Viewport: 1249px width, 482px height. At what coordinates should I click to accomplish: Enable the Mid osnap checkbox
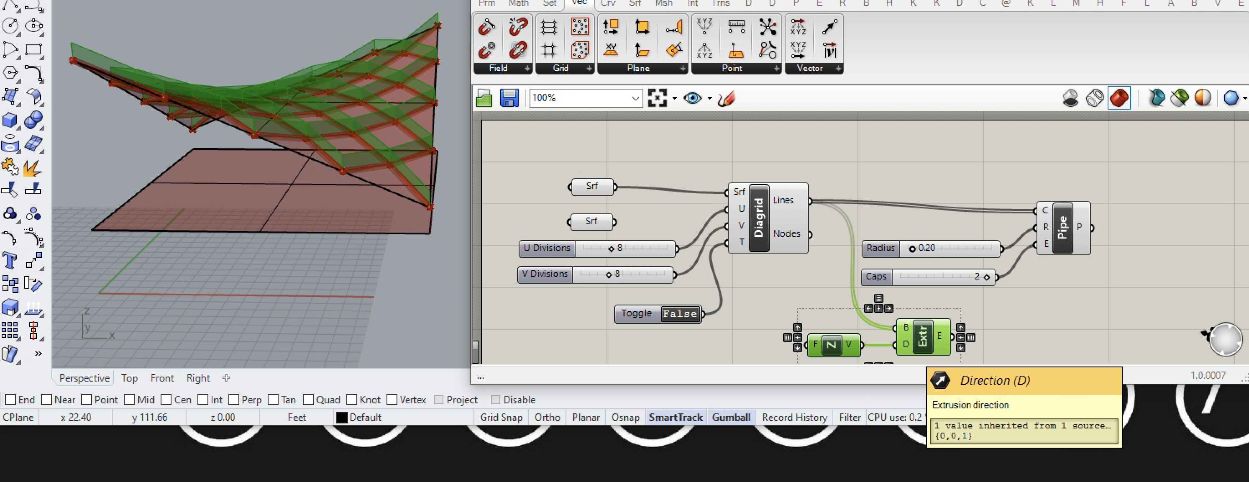tap(129, 400)
